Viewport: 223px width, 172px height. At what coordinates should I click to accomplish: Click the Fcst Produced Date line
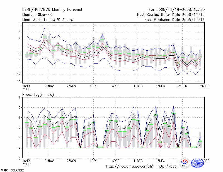coord(174,20)
